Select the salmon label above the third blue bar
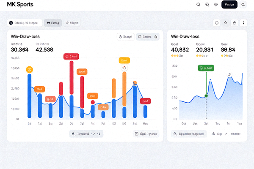The height and width of the screenshot is (169, 254). point(50,99)
